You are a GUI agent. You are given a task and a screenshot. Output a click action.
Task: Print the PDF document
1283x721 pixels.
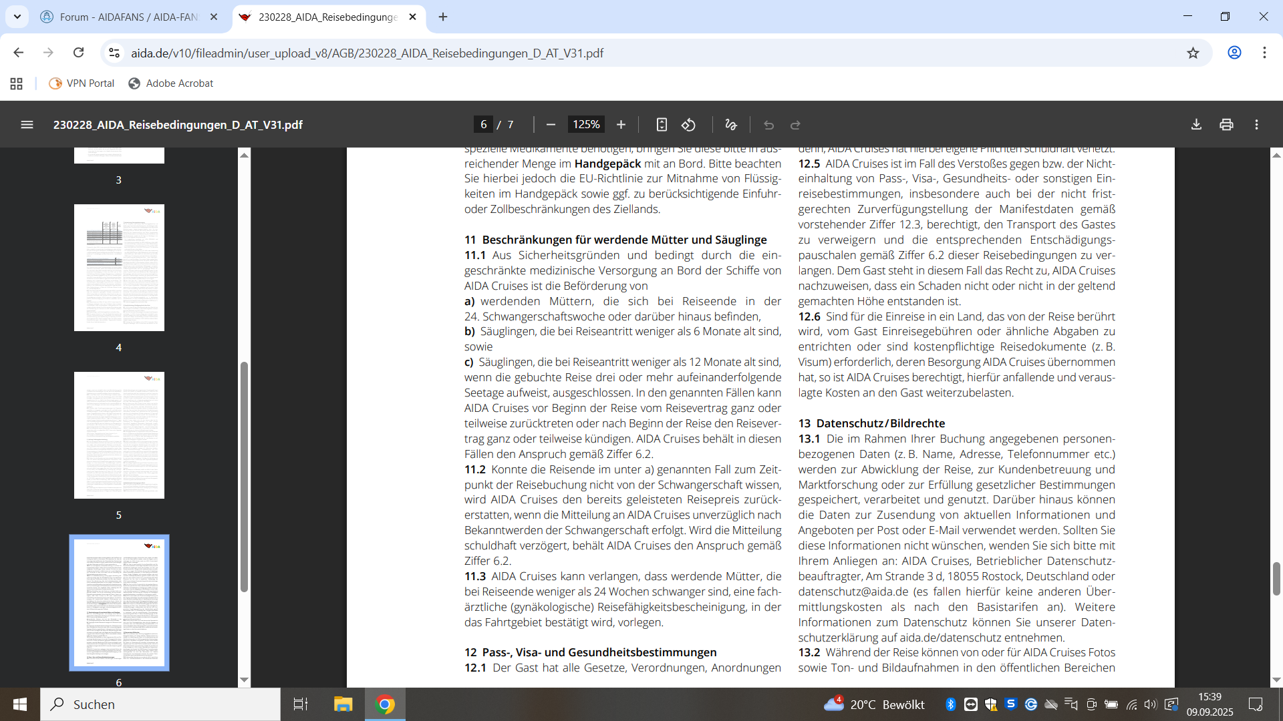click(1226, 125)
